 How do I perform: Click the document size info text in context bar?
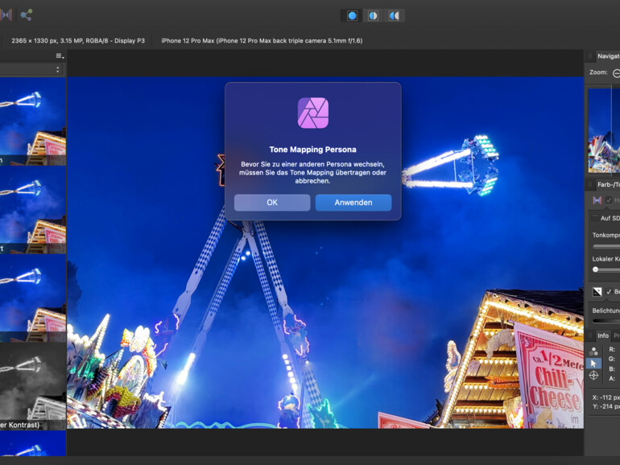point(78,41)
